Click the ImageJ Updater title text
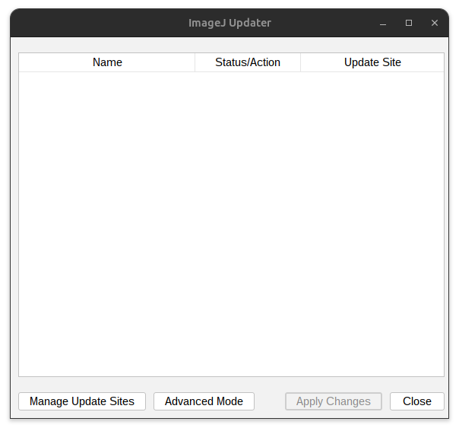 (x=230, y=23)
